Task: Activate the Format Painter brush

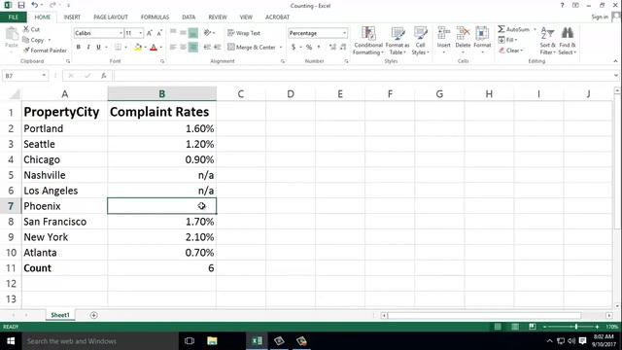Action: coord(45,51)
